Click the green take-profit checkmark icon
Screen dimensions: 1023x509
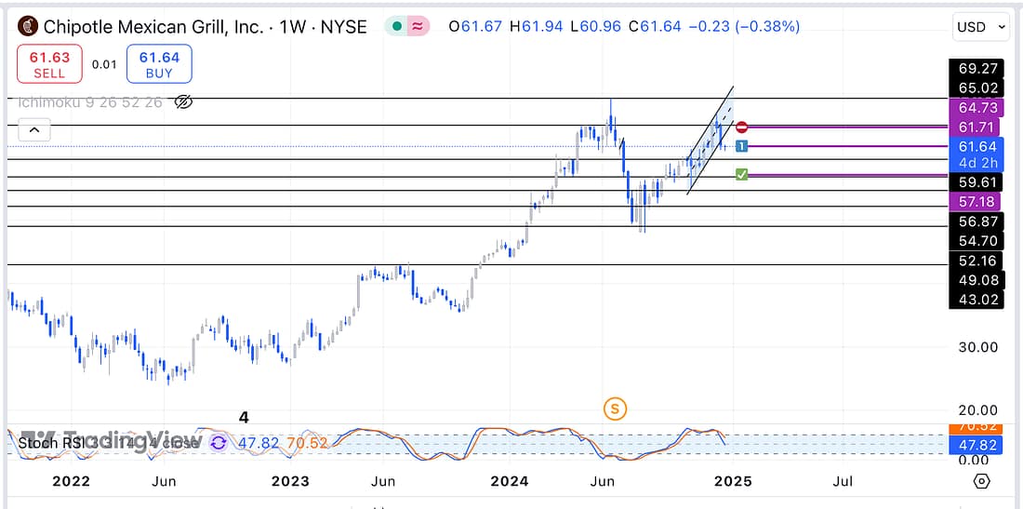coord(741,174)
